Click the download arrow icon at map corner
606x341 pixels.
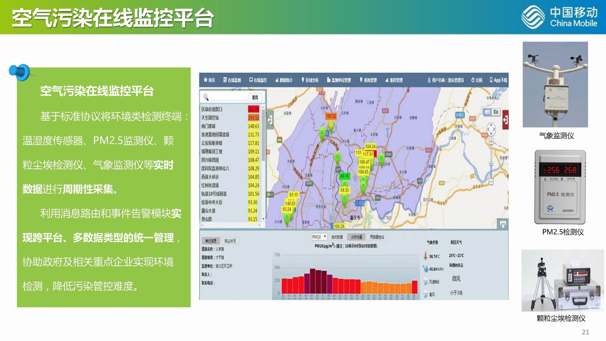click(x=503, y=224)
